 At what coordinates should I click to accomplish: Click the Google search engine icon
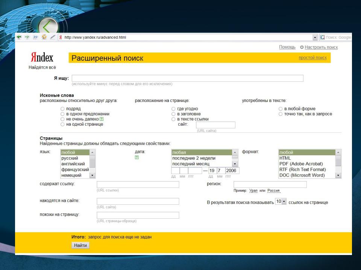pyautogui.click(x=323, y=37)
